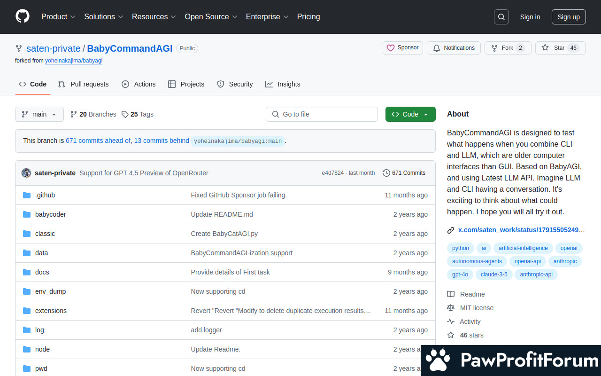Expand the main branch selector
The image size is (601, 376).
[x=39, y=114]
